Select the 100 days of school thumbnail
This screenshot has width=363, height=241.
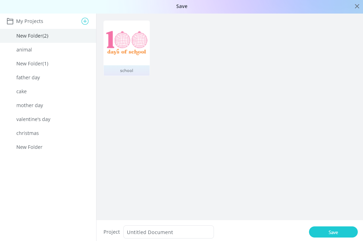[127, 43]
